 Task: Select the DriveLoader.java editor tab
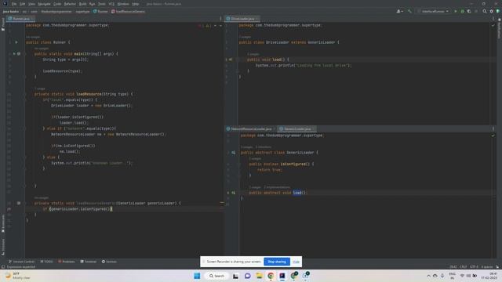tap(242, 19)
